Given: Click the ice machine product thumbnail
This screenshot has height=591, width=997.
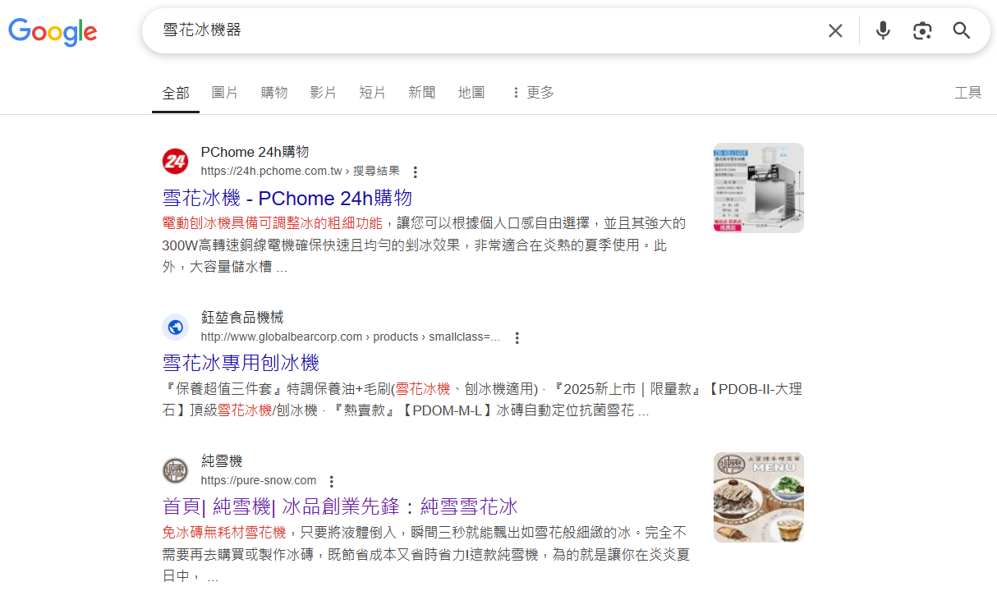Looking at the screenshot, I should (x=759, y=188).
